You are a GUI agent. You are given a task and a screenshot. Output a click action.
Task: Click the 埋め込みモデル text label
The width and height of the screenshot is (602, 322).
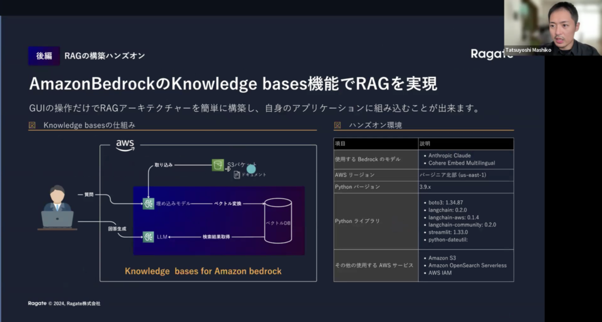coord(173,203)
